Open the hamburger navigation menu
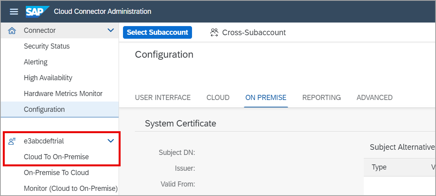This screenshot has width=436, height=196. pyautogui.click(x=14, y=11)
